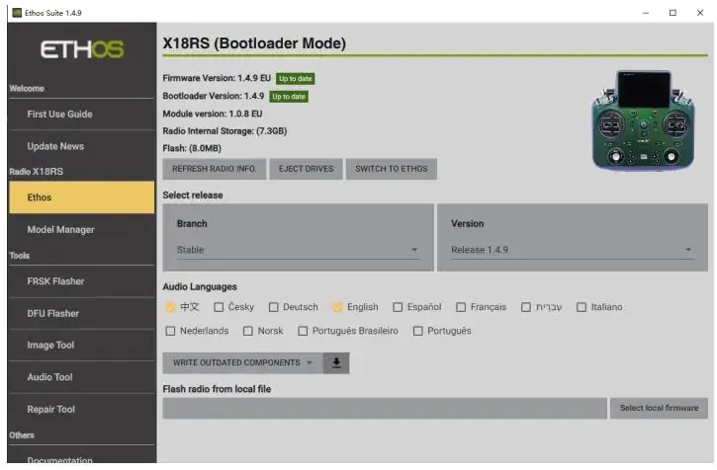Click the X18RS radio image
The width and height of the screenshot is (717, 470).
(x=643, y=120)
